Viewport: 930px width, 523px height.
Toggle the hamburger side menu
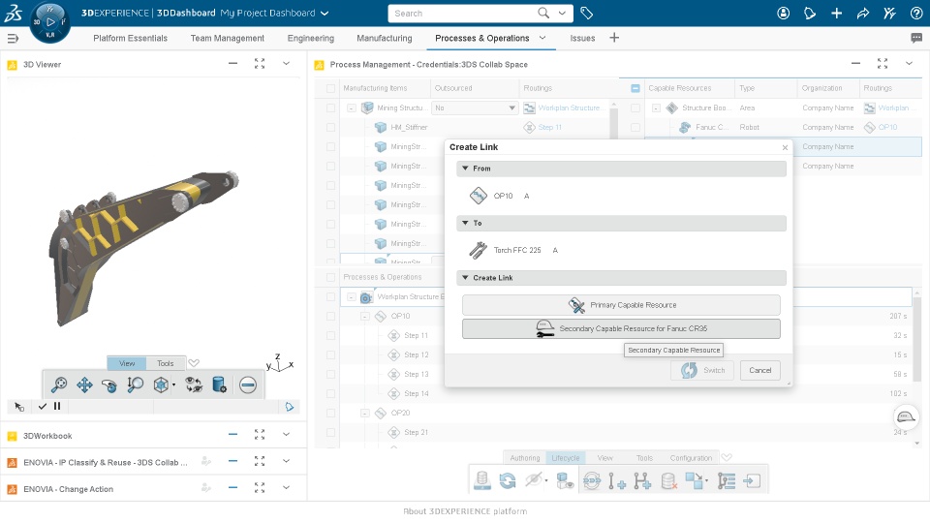(x=13, y=39)
